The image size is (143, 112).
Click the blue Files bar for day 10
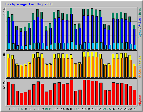(x=46, y=38)
